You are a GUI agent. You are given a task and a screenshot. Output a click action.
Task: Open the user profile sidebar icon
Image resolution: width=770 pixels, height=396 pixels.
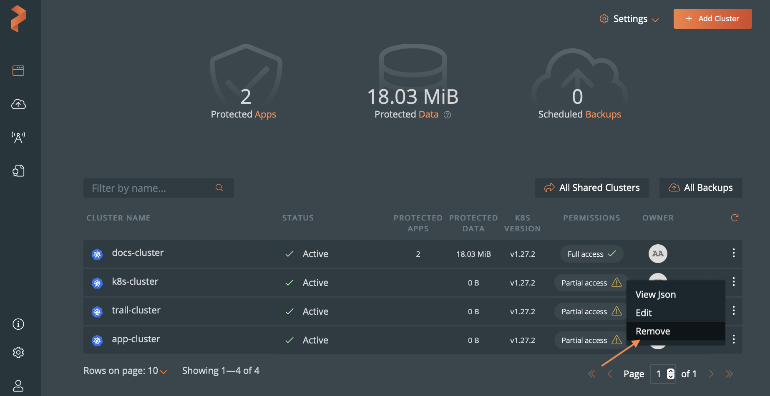pyautogui.click(x=18, y=386)
